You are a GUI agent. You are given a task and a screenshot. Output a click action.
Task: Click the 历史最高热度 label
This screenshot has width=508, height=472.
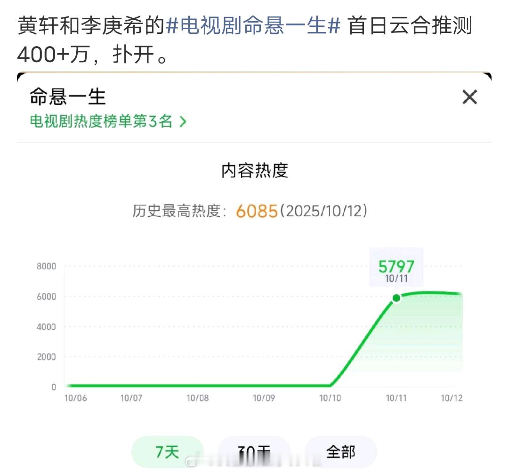click(x=179, y=211)
